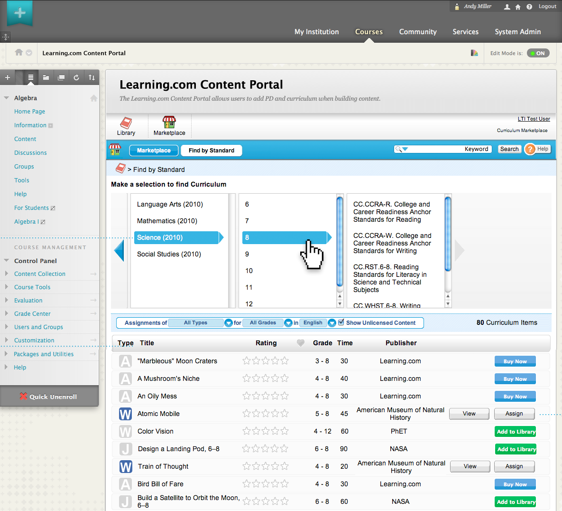This screenshot has width=562, height=511.
Task: Click the down arrow of the grade list scrollbar
Action: [x=340, y=304]
